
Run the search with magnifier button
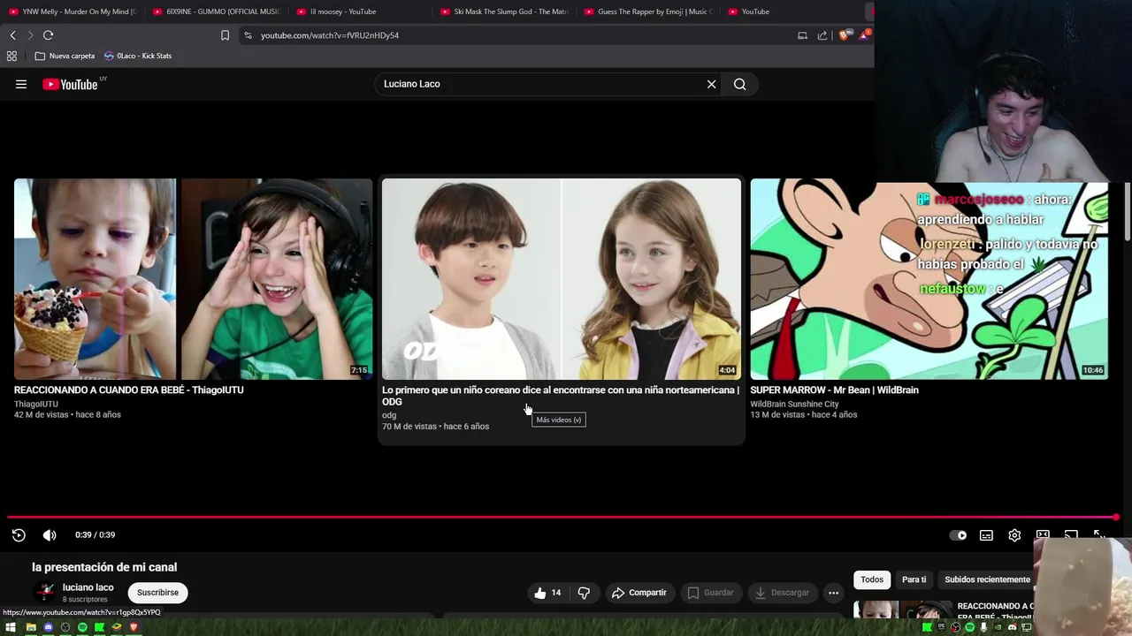(x=739, y=84)
